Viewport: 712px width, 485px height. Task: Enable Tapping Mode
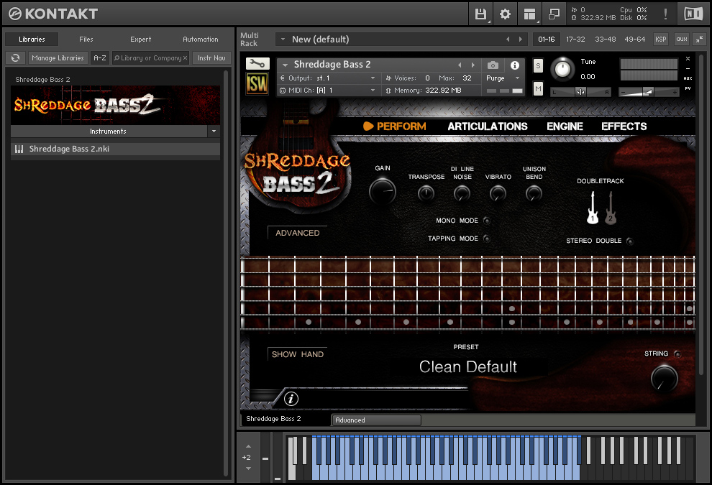click(486, 239)
